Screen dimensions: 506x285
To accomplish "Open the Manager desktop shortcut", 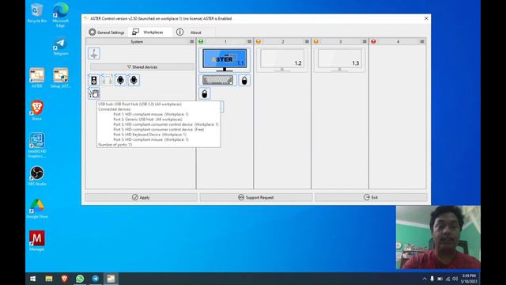I will (37, 241).
